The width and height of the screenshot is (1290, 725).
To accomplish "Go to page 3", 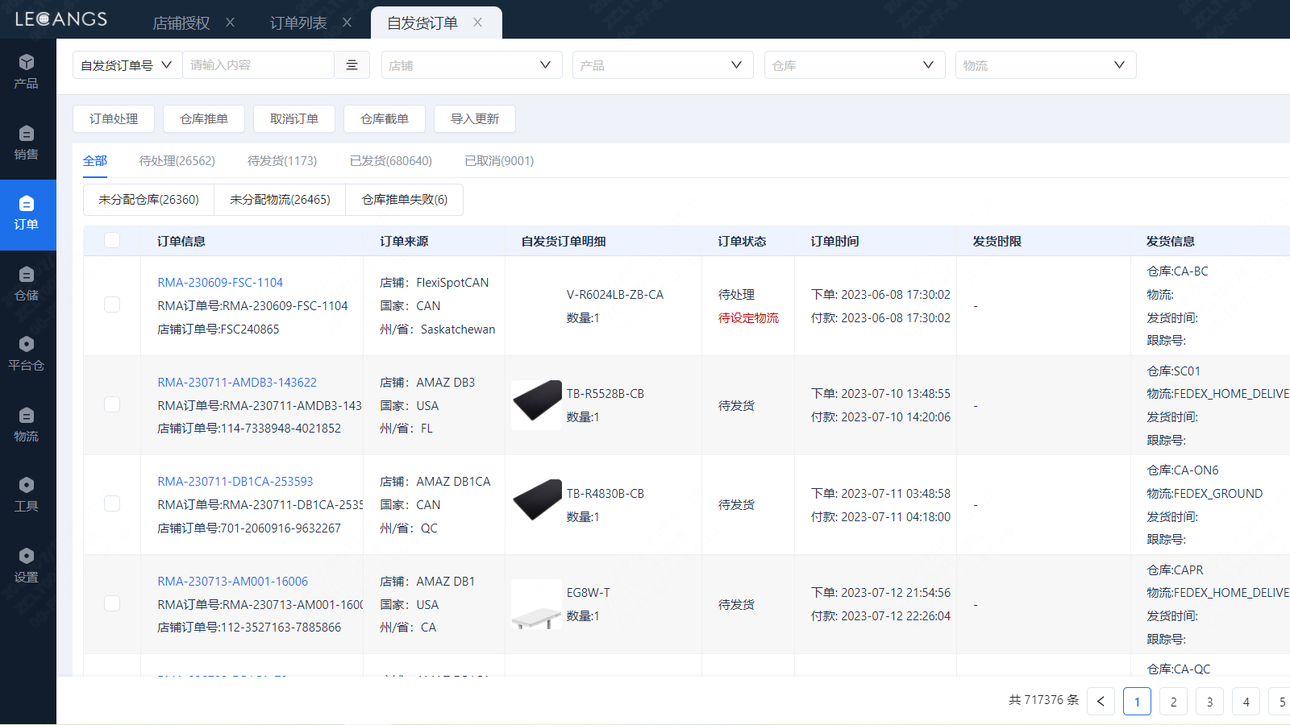I will coord(1209,702).
